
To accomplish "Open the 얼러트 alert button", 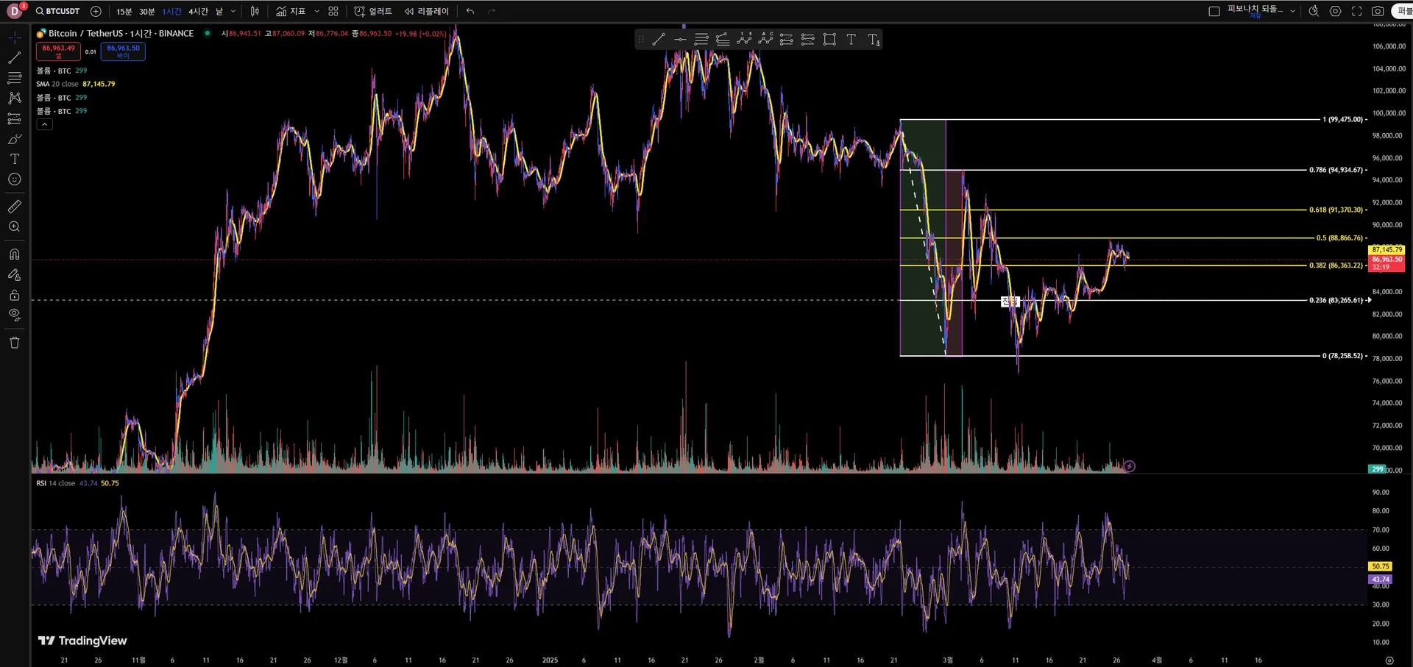I will click(x=373, y=11).
